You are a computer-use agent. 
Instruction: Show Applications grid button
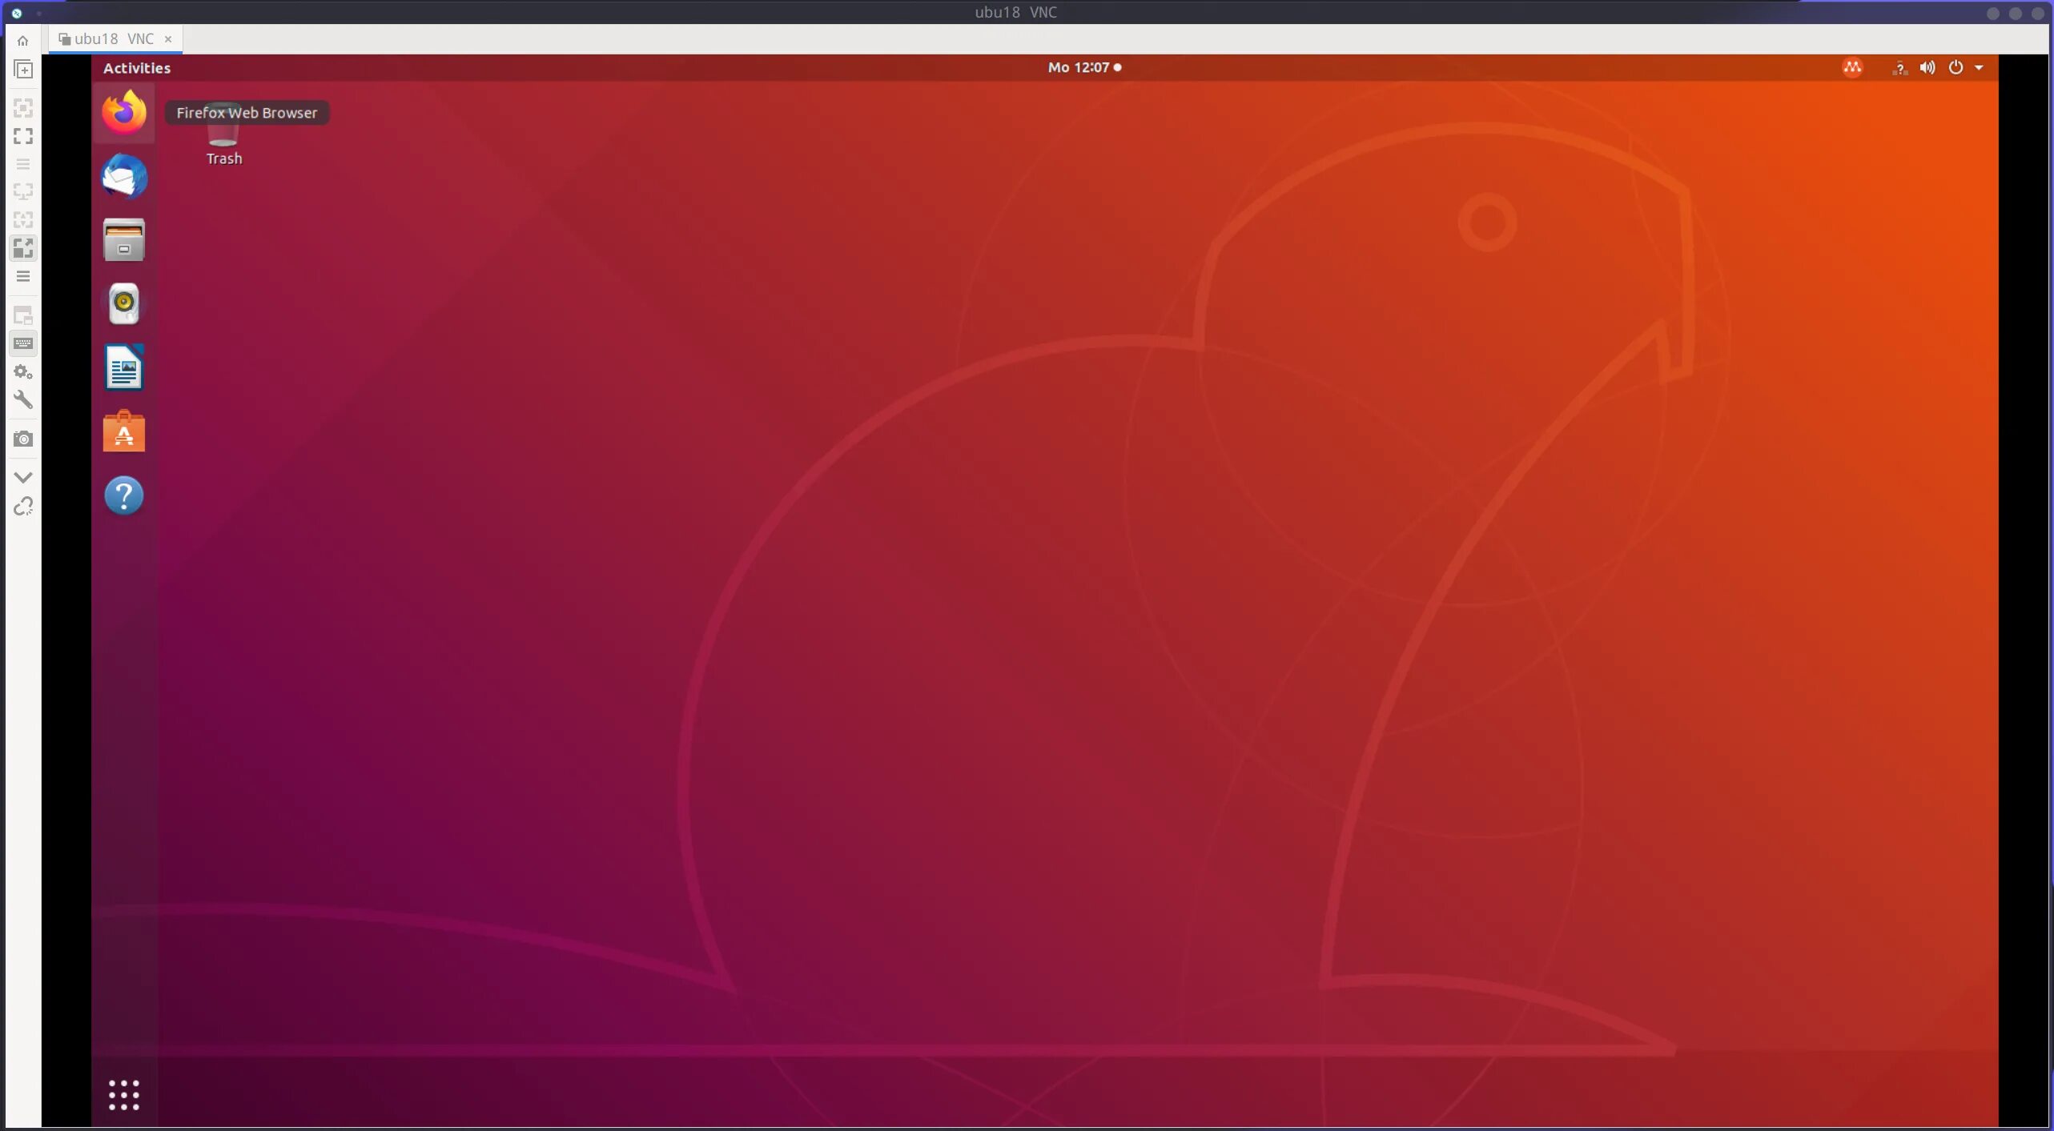pos(124,1095)
